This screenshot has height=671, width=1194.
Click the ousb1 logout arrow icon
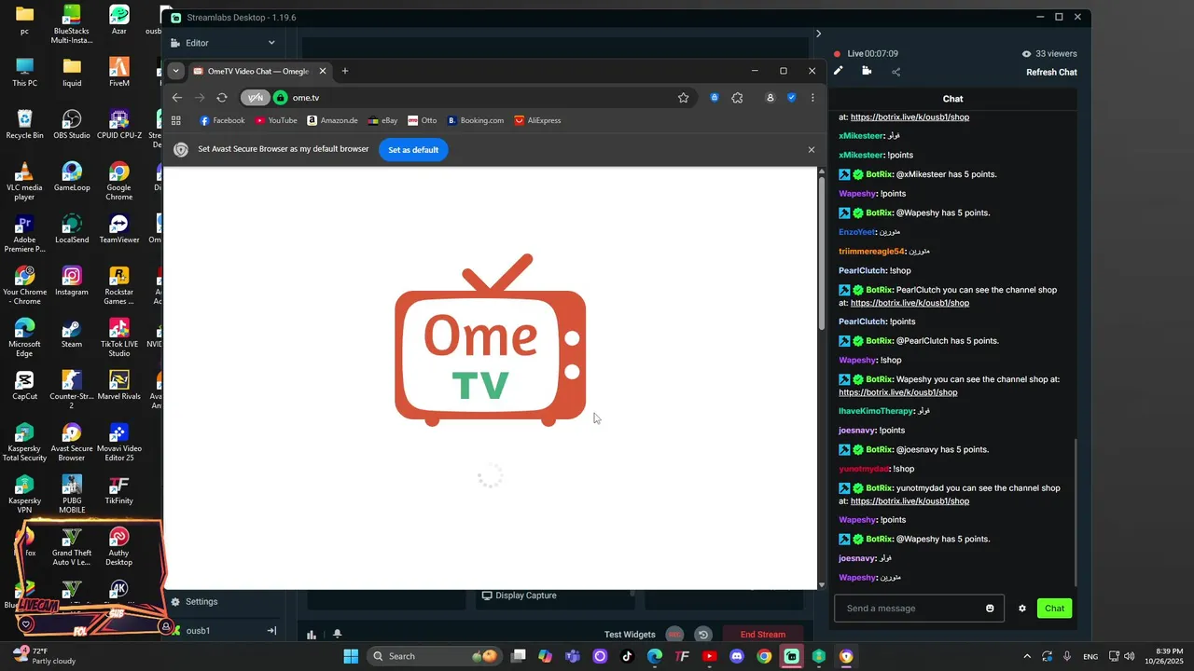(271, 631)
